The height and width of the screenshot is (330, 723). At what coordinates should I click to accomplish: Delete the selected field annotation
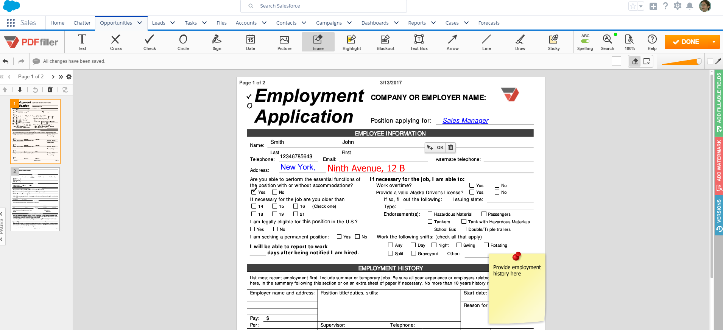click(x=450, y=148)
